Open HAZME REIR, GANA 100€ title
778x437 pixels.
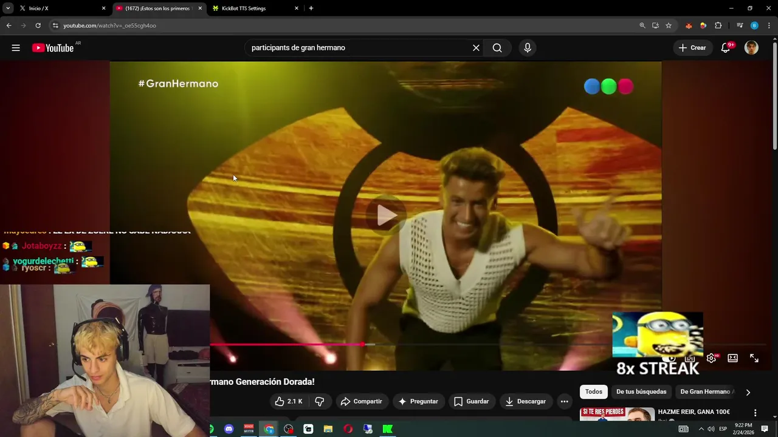tap(694, 412)
